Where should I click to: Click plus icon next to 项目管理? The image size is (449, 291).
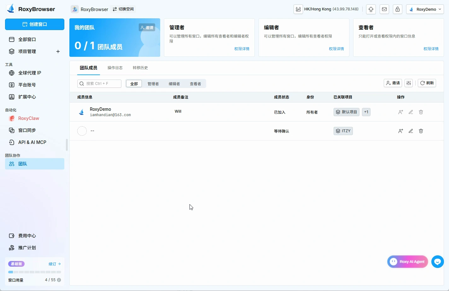pos(58,51)
